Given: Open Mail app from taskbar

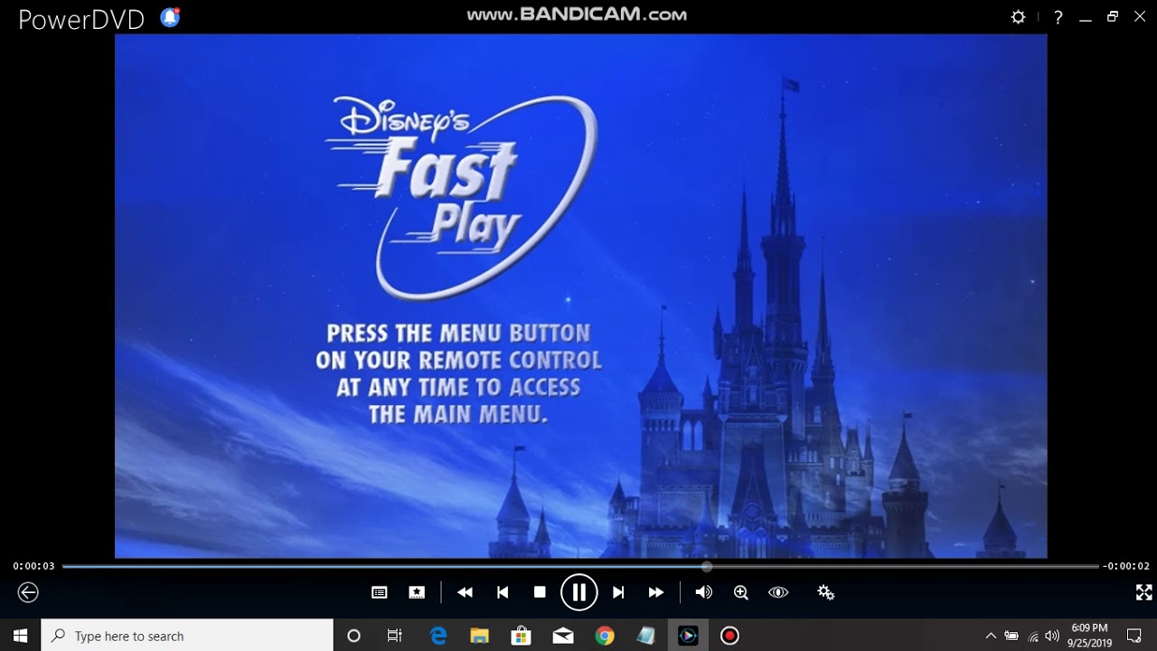Looking at the screenshot, I should [563, 636].
